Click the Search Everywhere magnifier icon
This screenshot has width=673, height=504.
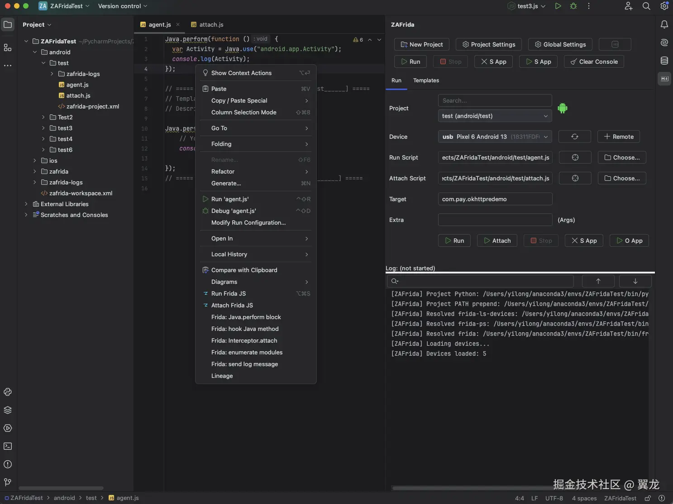point(646,6)
